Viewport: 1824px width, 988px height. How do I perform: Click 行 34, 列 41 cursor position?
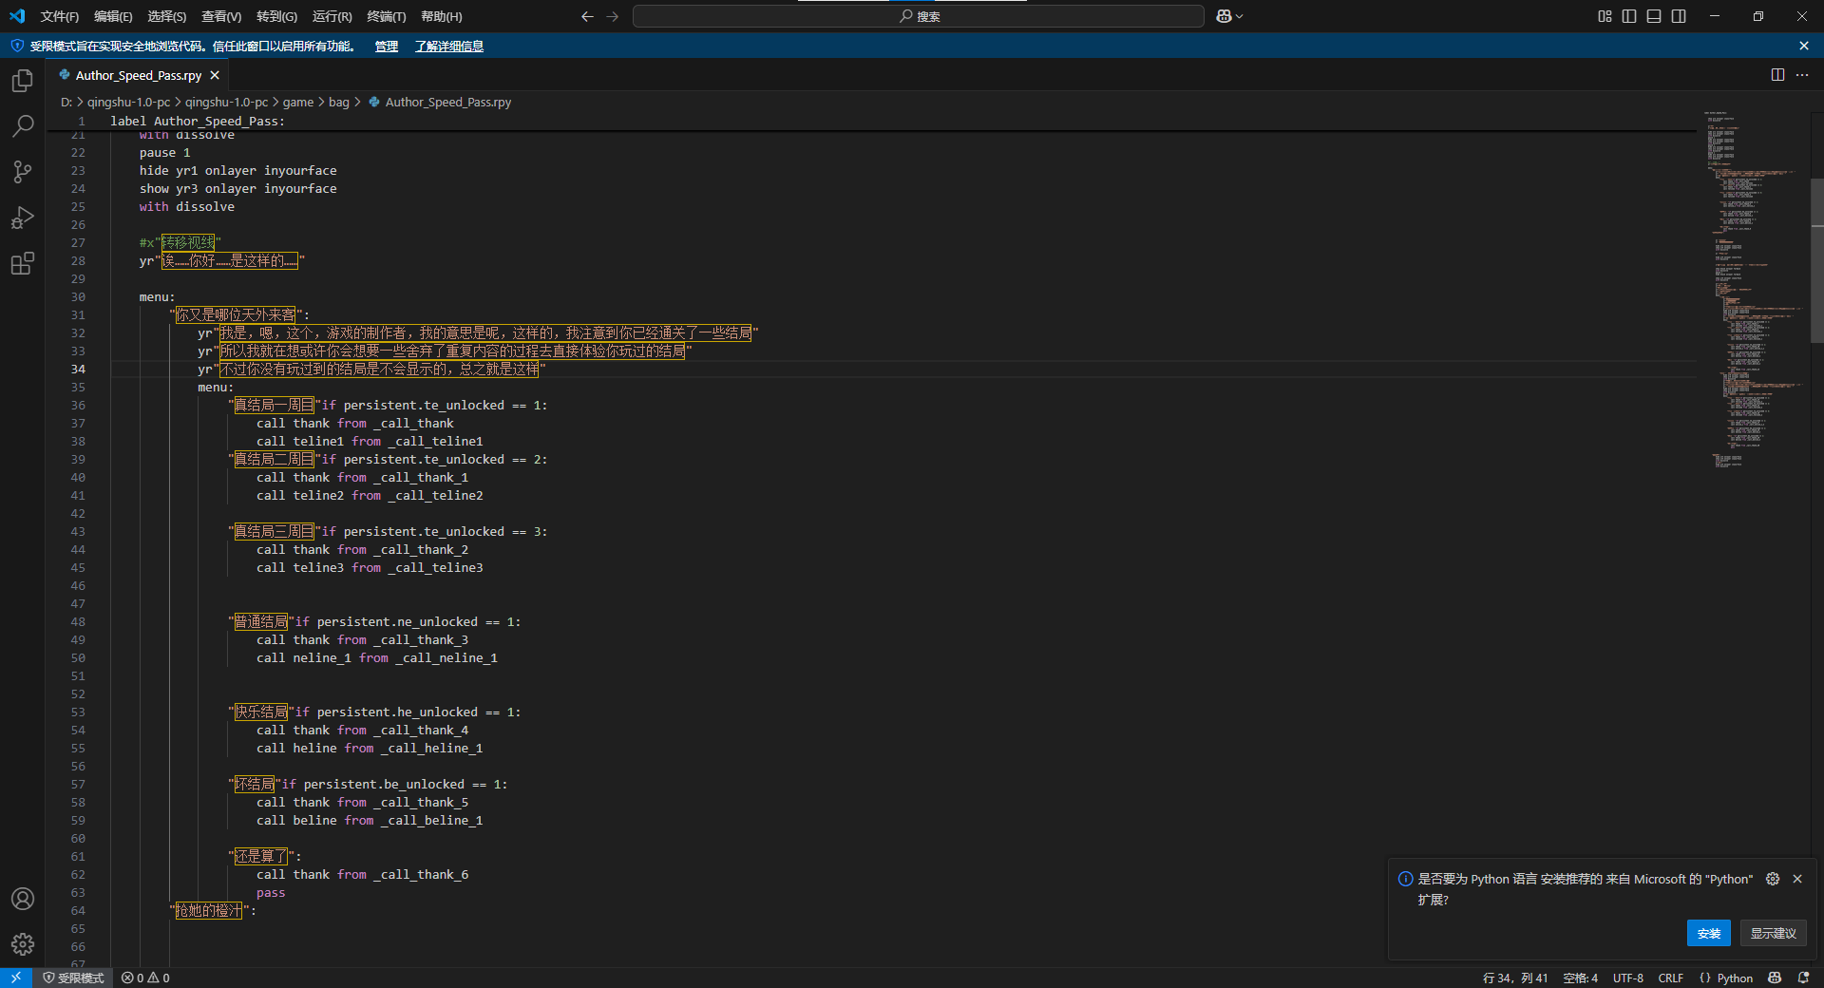(1514, 978)
